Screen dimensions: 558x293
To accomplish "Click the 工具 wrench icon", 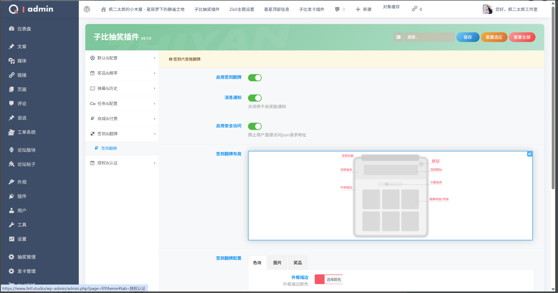I will [x=12, y=225].
